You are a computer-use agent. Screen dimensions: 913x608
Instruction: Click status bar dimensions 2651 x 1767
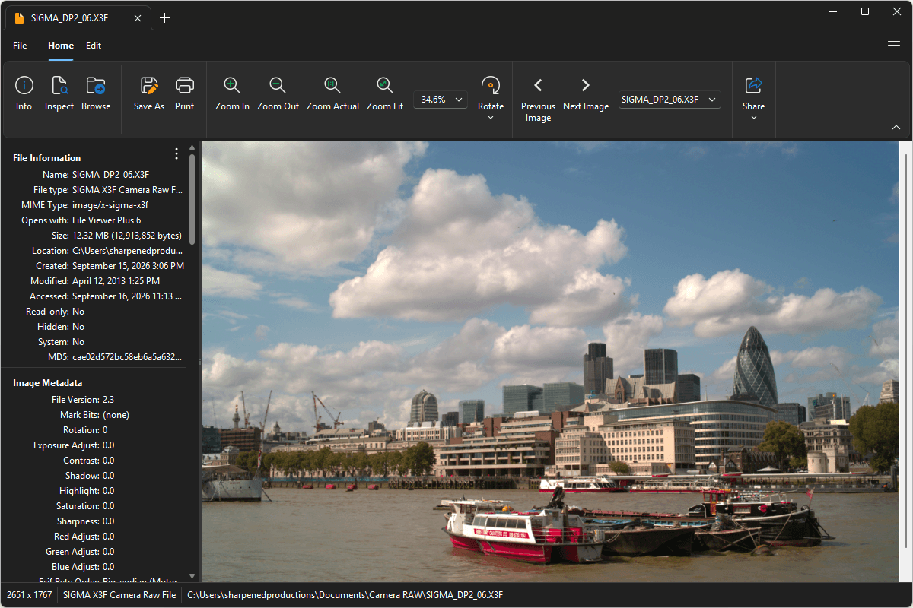30,595
